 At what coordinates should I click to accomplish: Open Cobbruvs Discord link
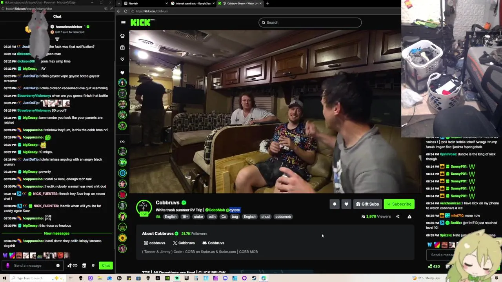213,243
